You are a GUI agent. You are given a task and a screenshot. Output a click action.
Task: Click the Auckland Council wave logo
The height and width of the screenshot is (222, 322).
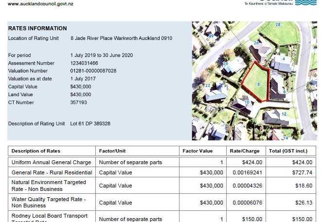tap(306, 2)
